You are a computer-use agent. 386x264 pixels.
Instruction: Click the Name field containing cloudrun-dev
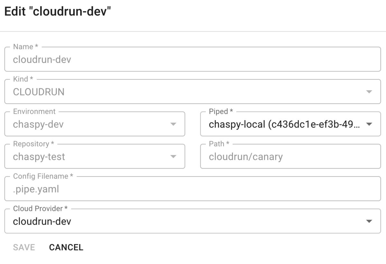pos(193,59)
